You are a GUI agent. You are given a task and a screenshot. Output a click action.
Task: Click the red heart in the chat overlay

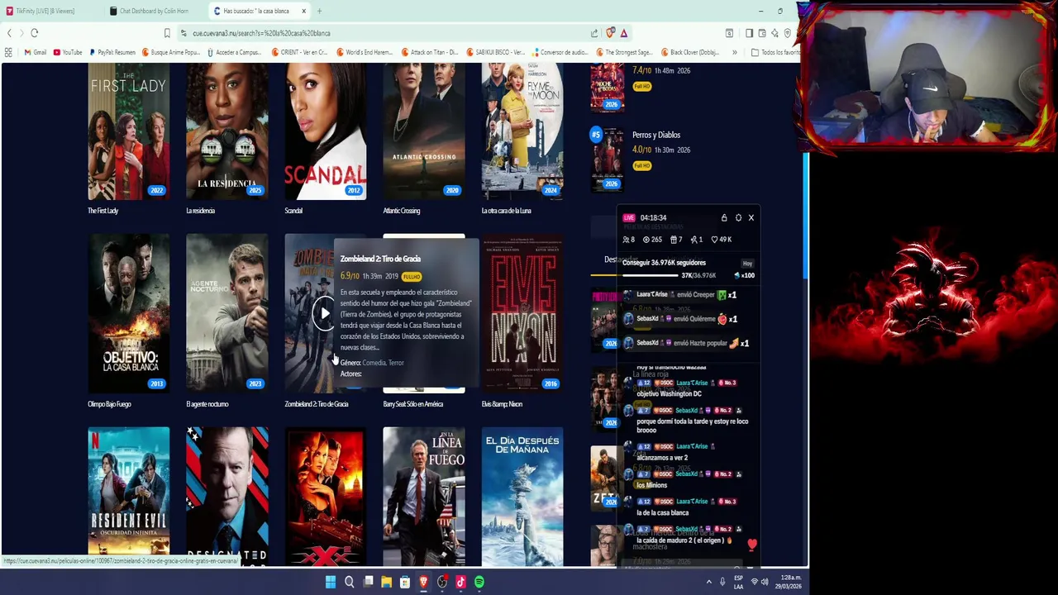[752, 545]
